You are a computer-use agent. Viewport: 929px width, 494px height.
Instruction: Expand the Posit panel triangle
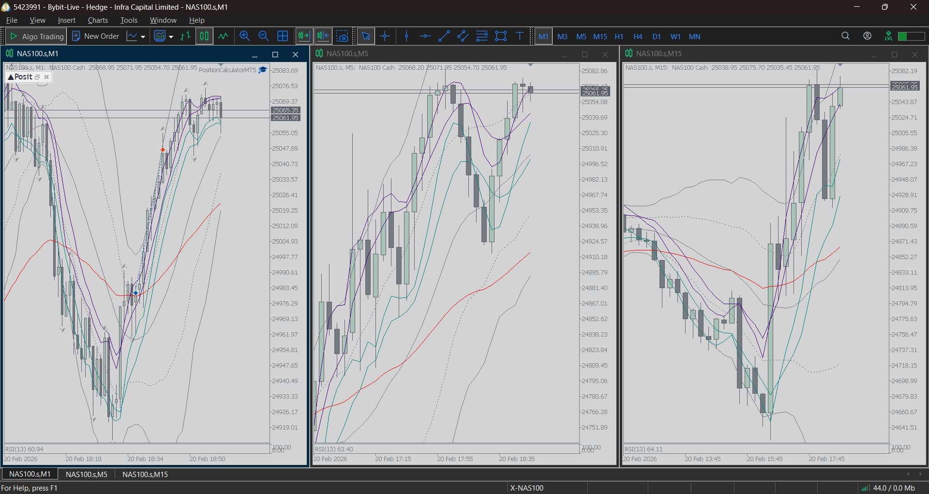[x=11, y=77]
